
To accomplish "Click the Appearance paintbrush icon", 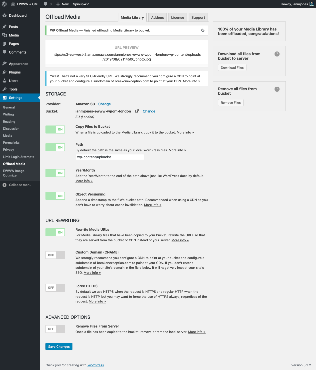I will pyautogui.click(x=4, y=64).
